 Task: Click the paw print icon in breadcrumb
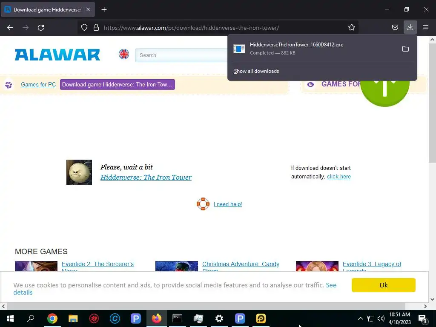pyautogui.click(x=9, y=85)
